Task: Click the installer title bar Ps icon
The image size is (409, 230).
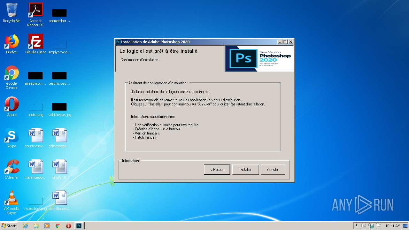Action: 118,42
